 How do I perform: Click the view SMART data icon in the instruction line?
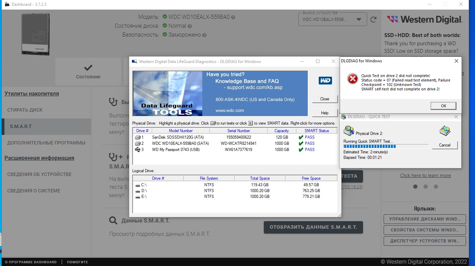(x=250, y=123)
